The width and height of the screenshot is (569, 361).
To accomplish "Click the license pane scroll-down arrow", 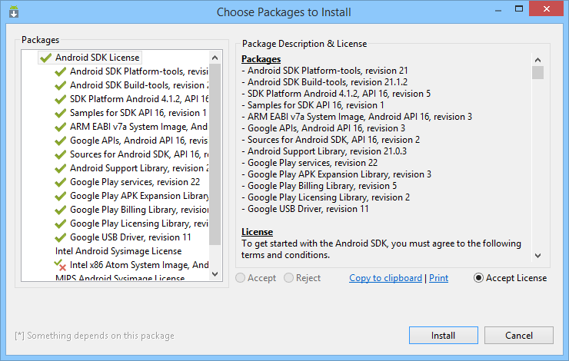I will [x=537, y=256].
